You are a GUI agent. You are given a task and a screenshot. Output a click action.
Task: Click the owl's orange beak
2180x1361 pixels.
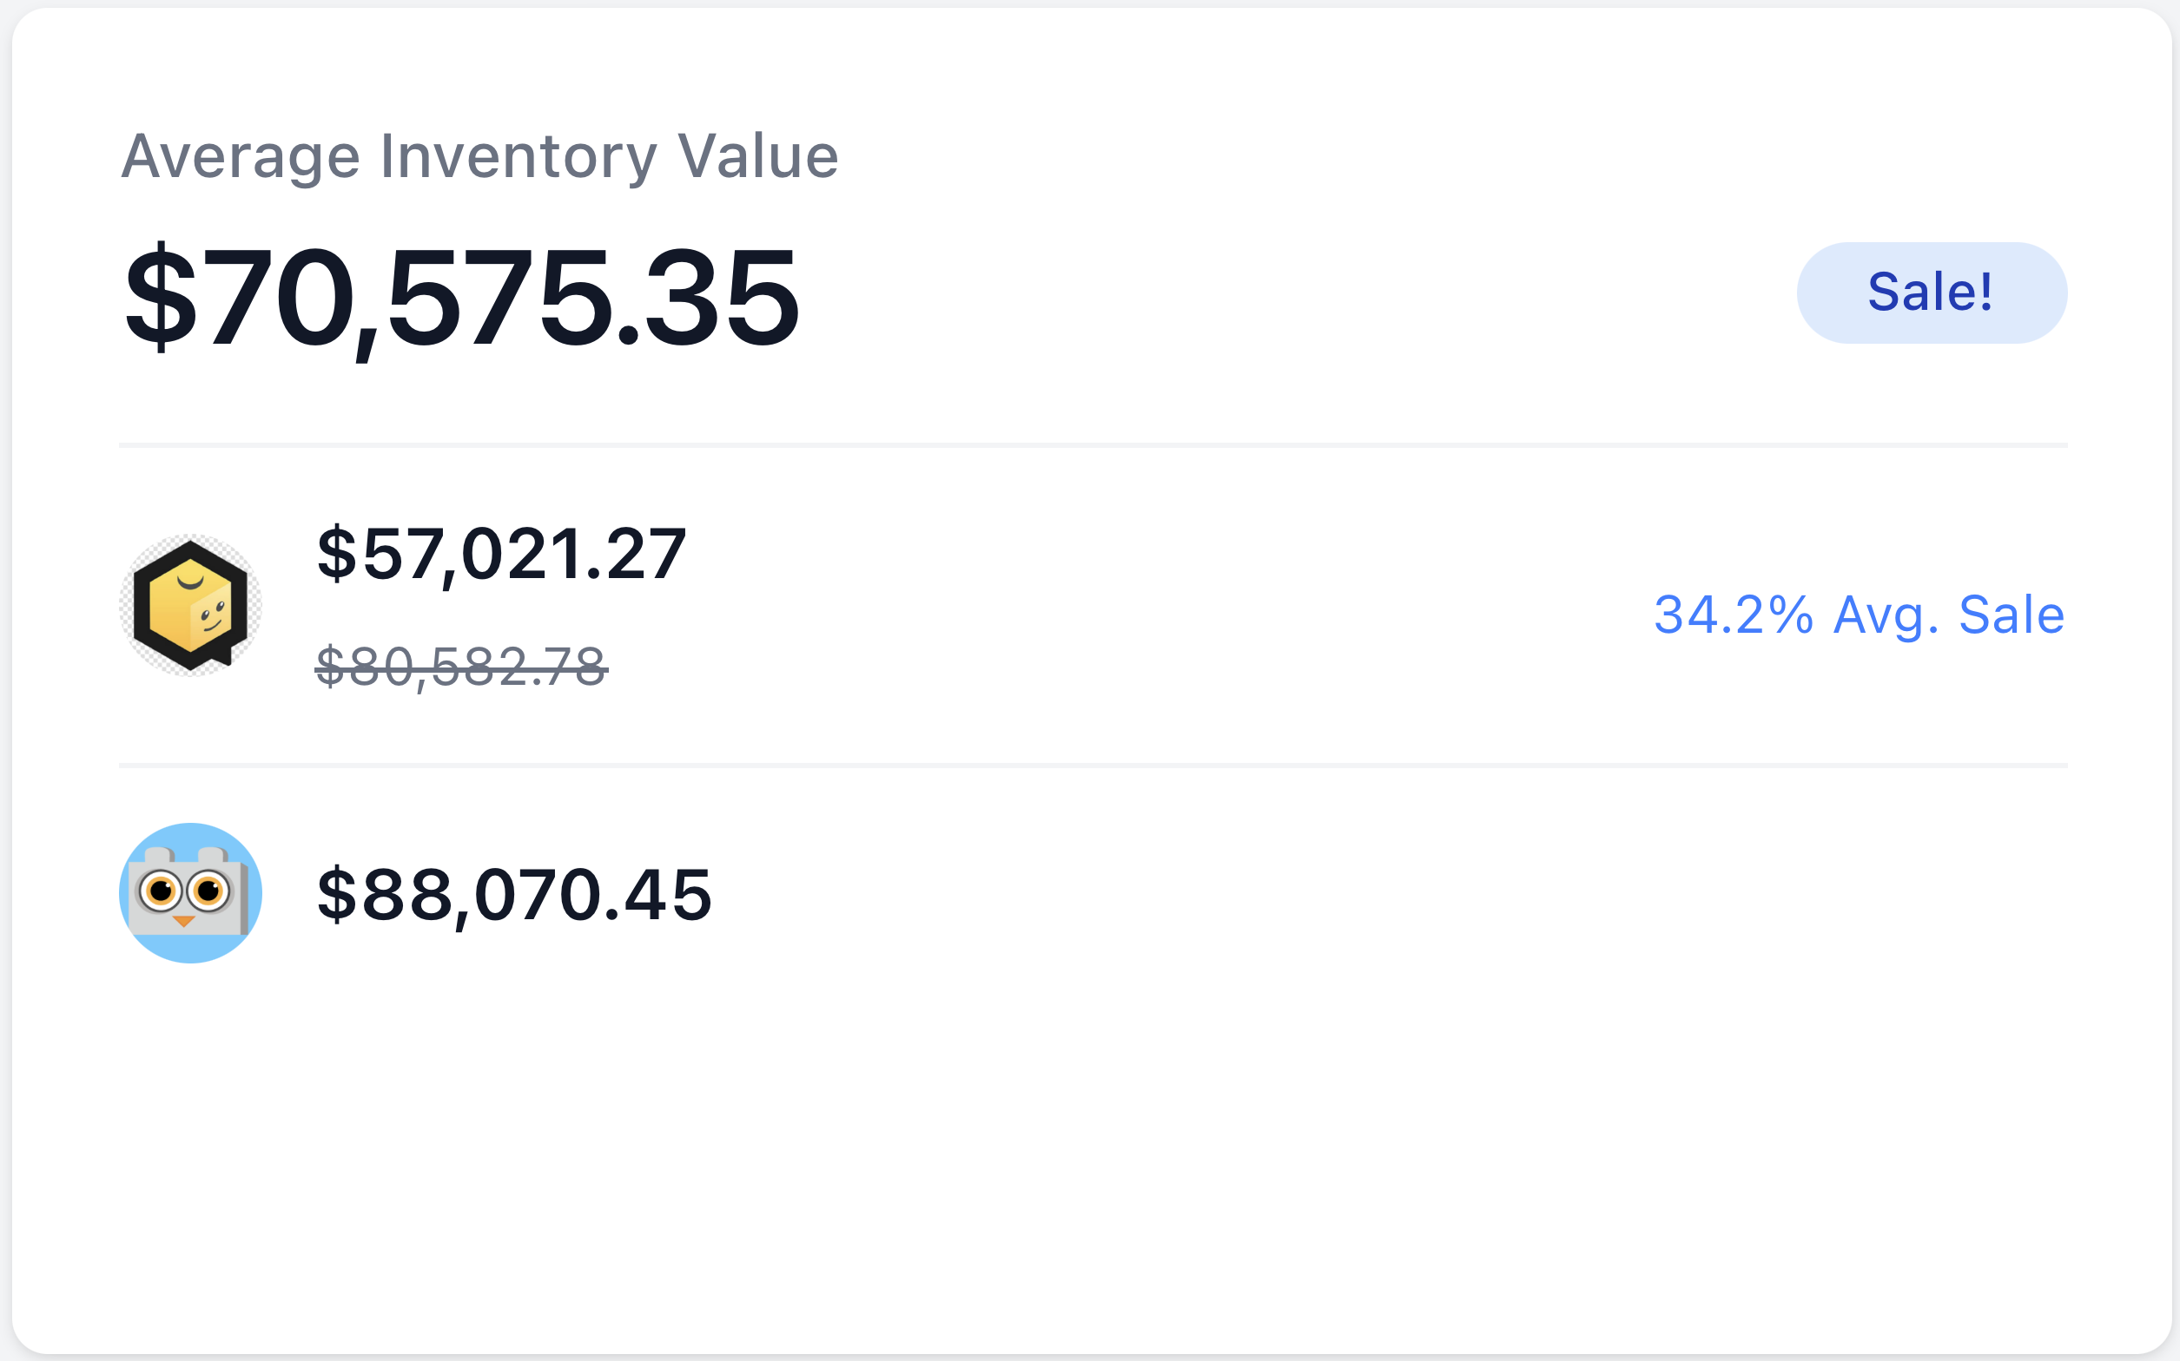coord(183,921)
